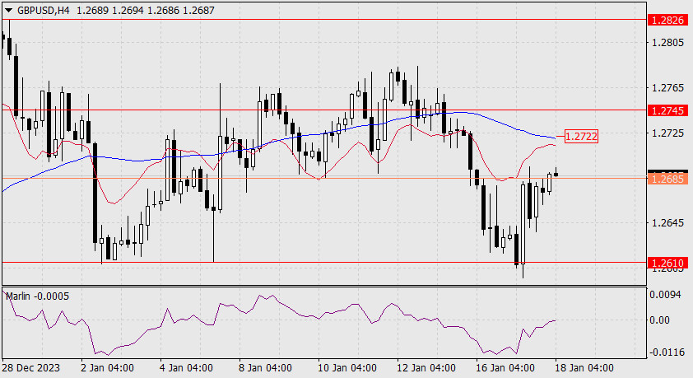693x378 pixels.
Task: Select the 1.2645 price scale value
Action: coord(667,223)
